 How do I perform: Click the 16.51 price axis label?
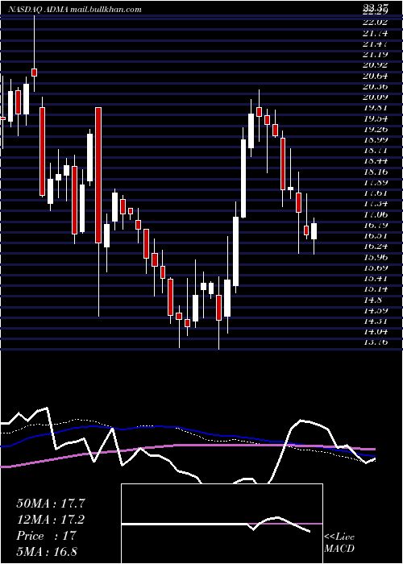tap(376, 235)
